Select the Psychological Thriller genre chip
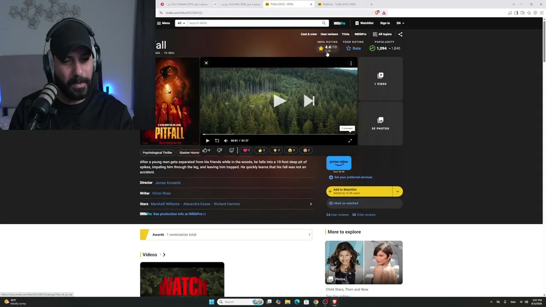546x307 pixels. (157, 153)
